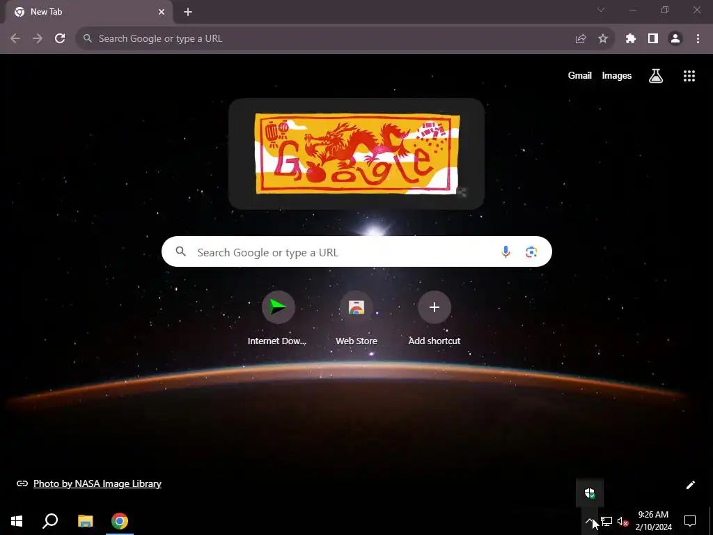Viewport: 713px width, 535px height.
Task: Toggle the Chrome side panel icon
Action: coord(653,39)
